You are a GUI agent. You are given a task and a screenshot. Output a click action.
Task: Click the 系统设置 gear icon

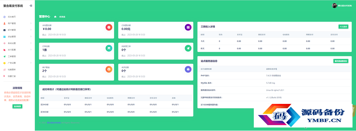click(5, 43)
